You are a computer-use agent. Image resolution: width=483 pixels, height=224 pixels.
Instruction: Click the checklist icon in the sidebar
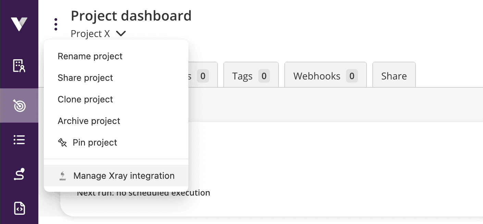[x=19, y=140]
